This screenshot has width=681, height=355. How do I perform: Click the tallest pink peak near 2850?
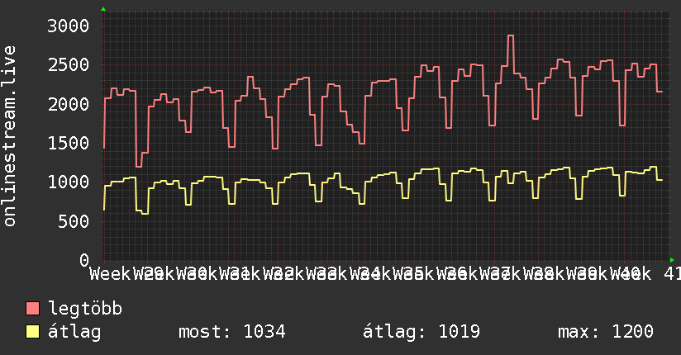point(510,36)
